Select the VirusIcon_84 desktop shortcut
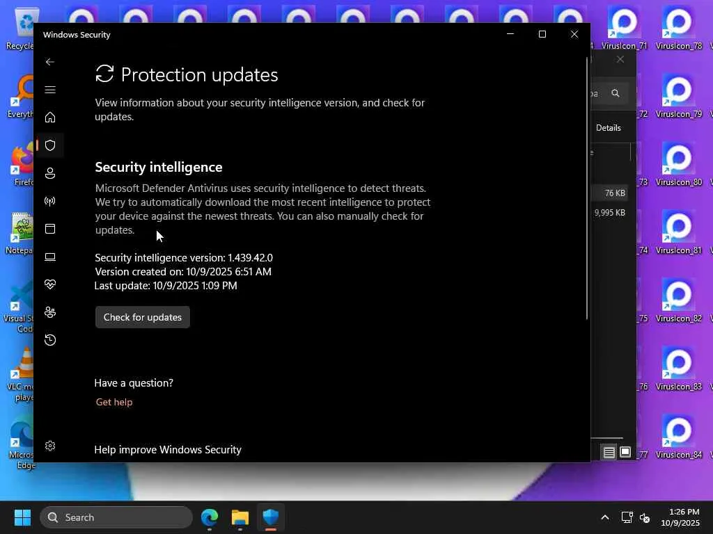The image size is (713, 534). (678, 437)
